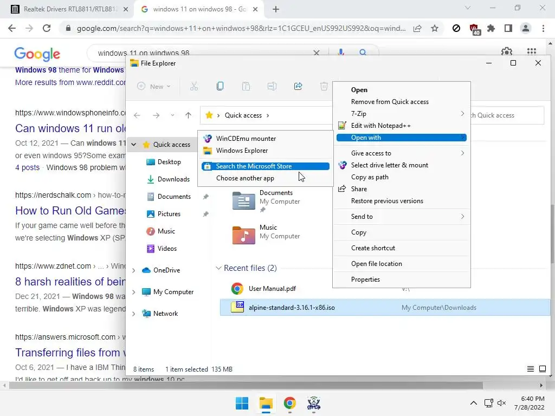This screenshot has height=416, width=555.
Task: Open Chrome extensions puzzle icon
Action: coord(491,28)
